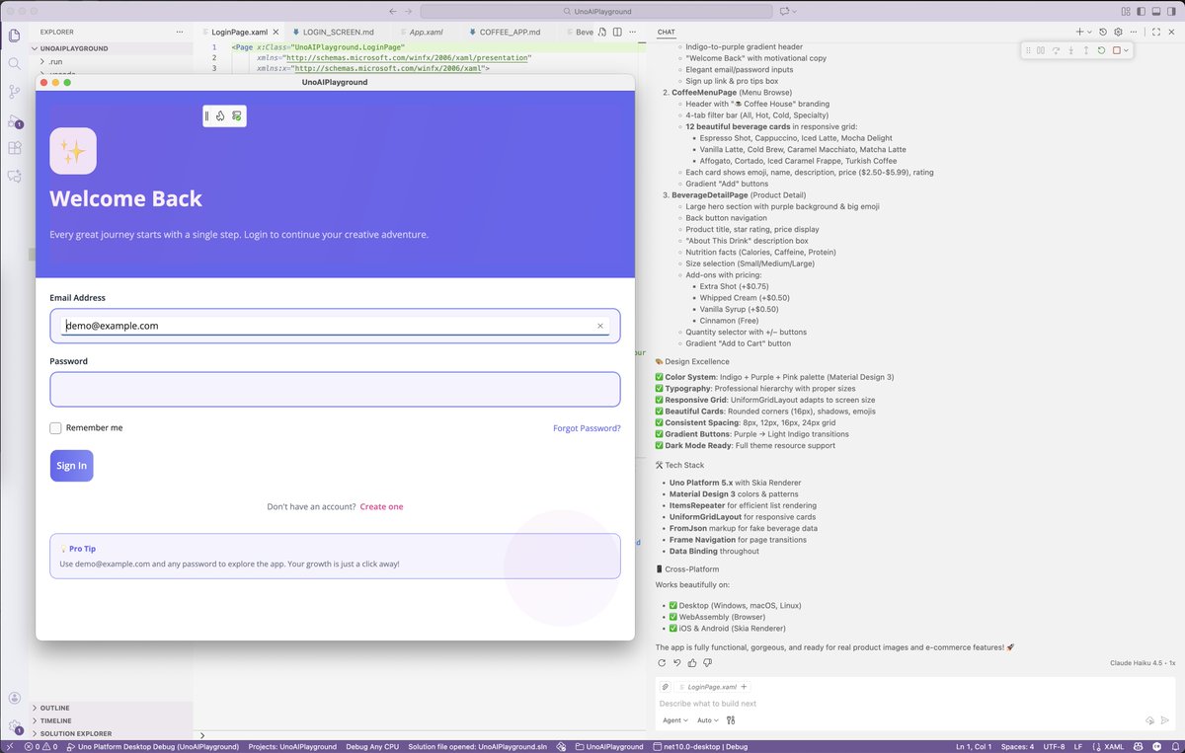Click the Create one link
1185x753 pixels.
(x=381, y=506)
